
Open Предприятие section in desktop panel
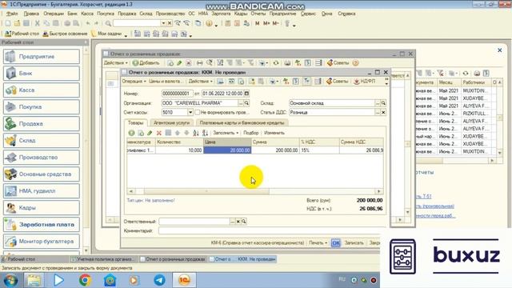pos(42,57)
